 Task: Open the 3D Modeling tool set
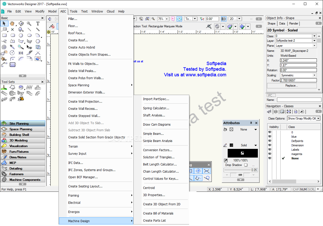tap(23, 140)
